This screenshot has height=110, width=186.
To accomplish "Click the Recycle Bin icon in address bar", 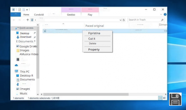I will 32,20.
